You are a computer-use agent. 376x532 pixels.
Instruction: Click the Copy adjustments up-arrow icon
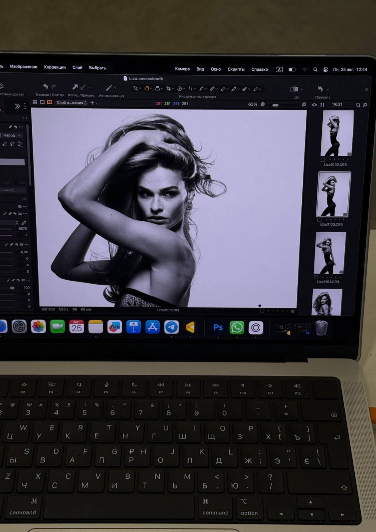[x=75, y=87]
